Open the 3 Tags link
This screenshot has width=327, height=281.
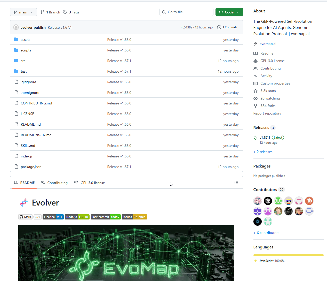pos(71,12)
